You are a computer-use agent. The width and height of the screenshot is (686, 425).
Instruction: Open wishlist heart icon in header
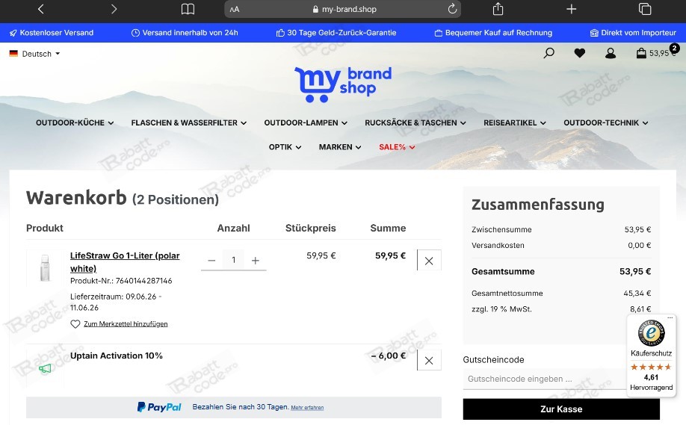(x=580, y=53)
